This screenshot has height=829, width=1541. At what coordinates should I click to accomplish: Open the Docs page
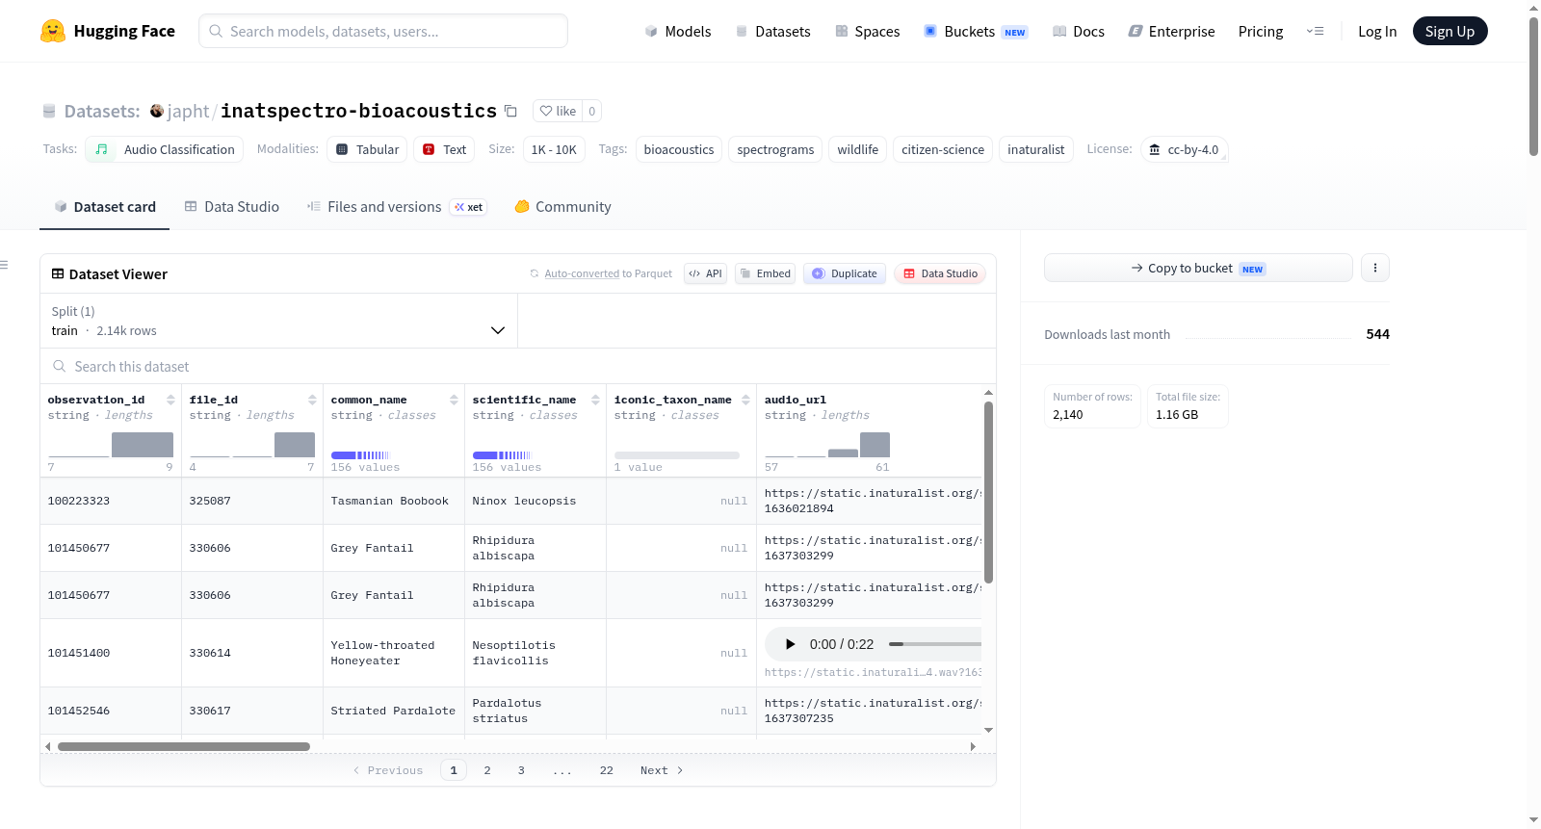point(1079,31)
